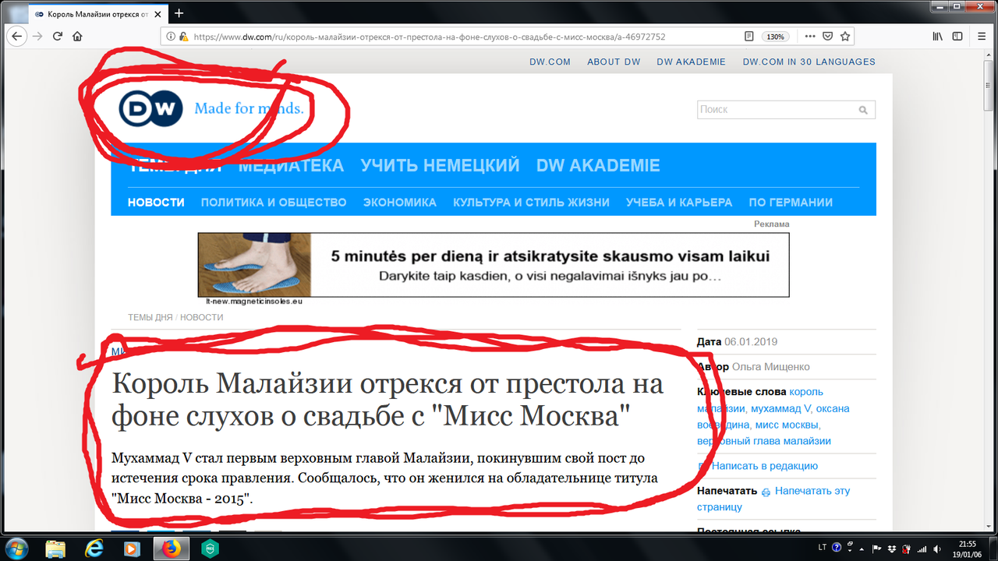Viewport: 998px width, 561px height.
Task: Select УЧЕБА И КАРЬЕРА submenu item
Action: 679,202
